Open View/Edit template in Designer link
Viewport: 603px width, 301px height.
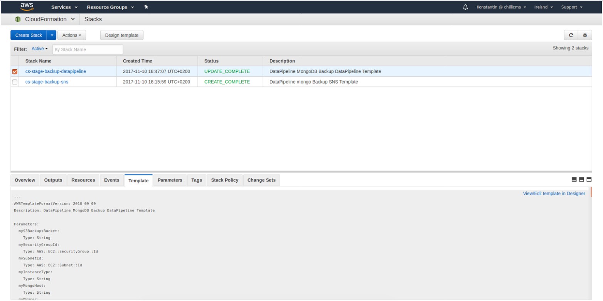tap(554, 193)
